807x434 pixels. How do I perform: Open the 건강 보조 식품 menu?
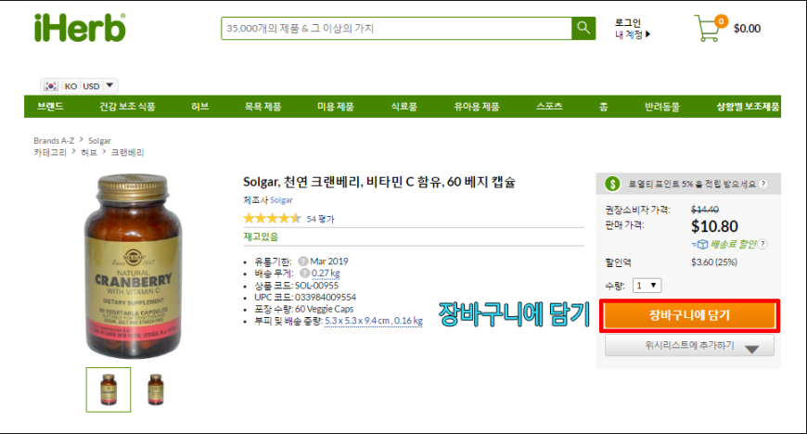pyautogui.click(x=127, y=107)
